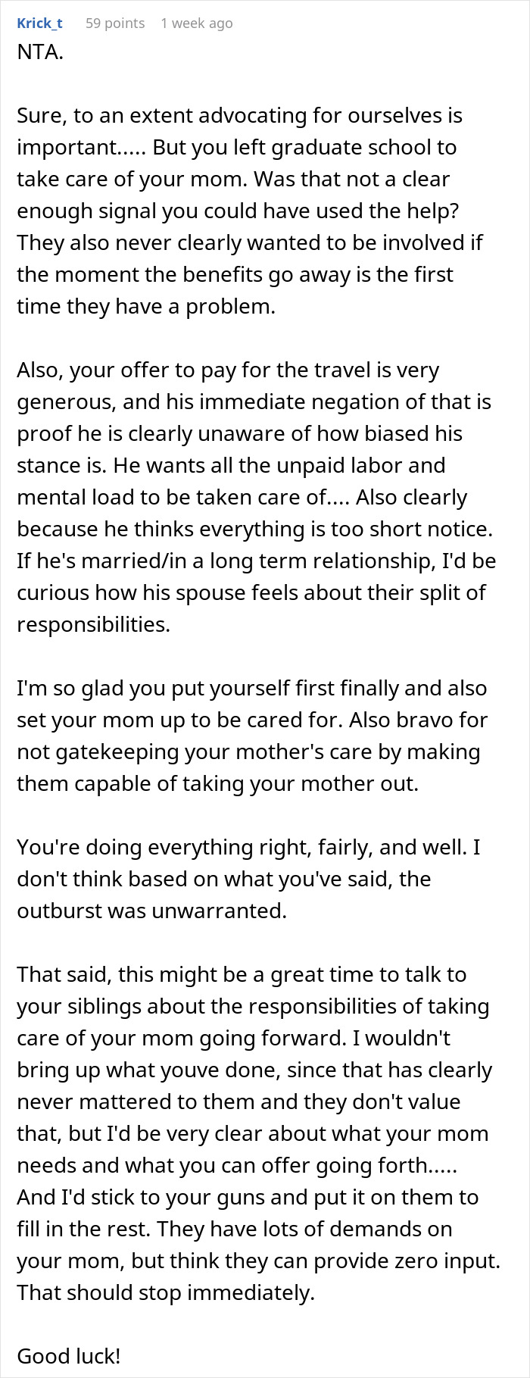This screenshot has width=530, height=1378.
Task: Click the line 'outburst was unwarranted.'
Action: click(152, 911)
